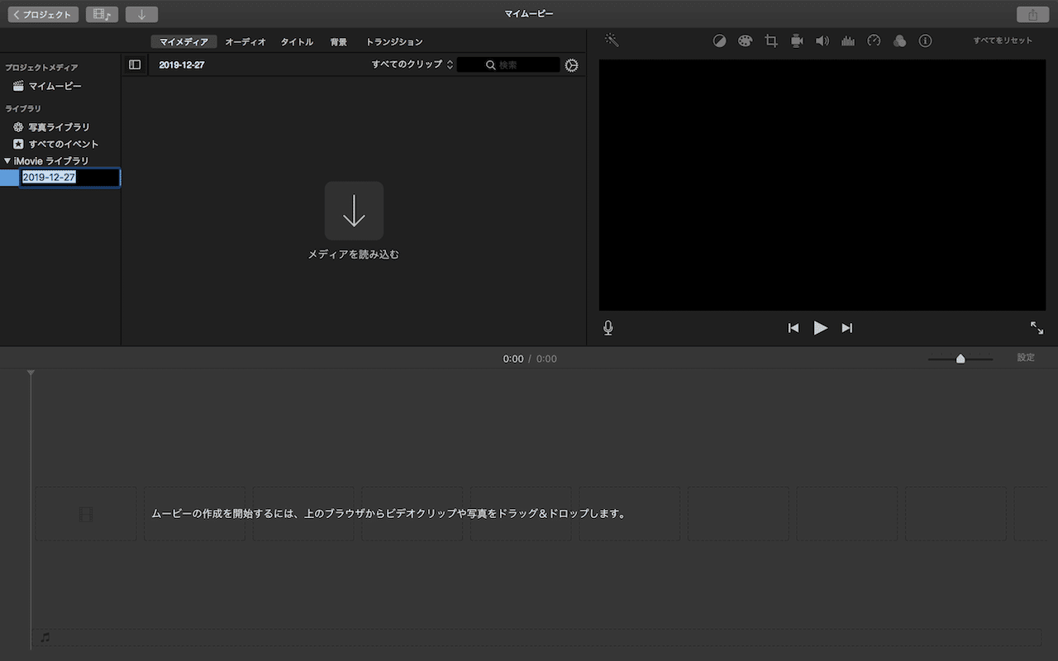Select the cropping tool
1058x661 pixels.
(771, 40)
